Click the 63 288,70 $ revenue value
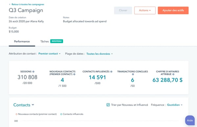This screenshot has height=127, width=197. click(x=167, y=80)
